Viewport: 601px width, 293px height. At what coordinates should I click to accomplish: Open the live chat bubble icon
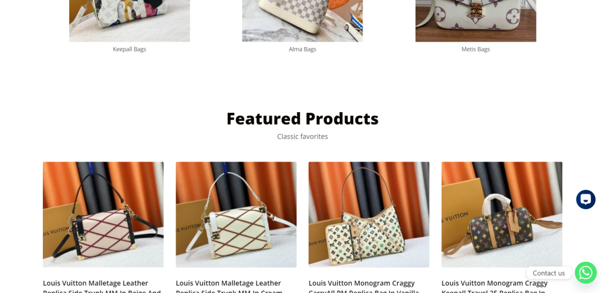(x=586, y=200)
